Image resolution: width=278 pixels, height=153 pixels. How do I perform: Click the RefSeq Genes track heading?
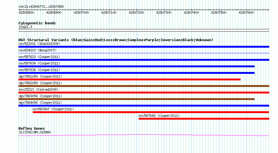click(x=32, y=128)
